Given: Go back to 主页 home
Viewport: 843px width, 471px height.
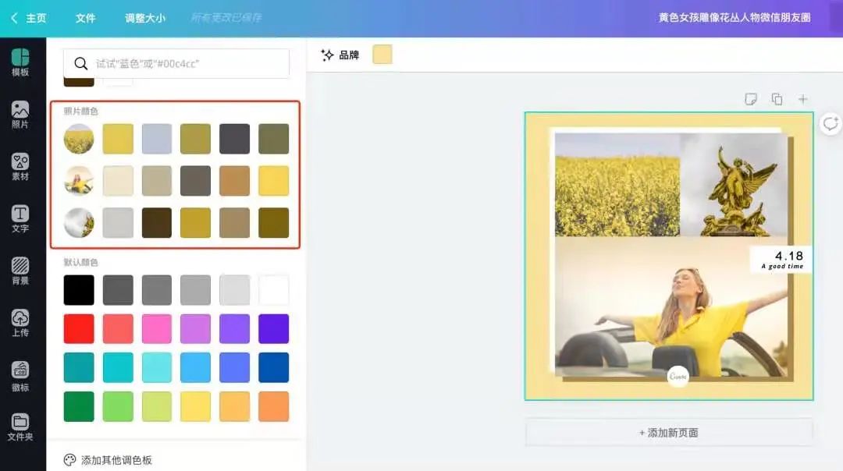Looking at the screenshot, I should pos(29,18).
